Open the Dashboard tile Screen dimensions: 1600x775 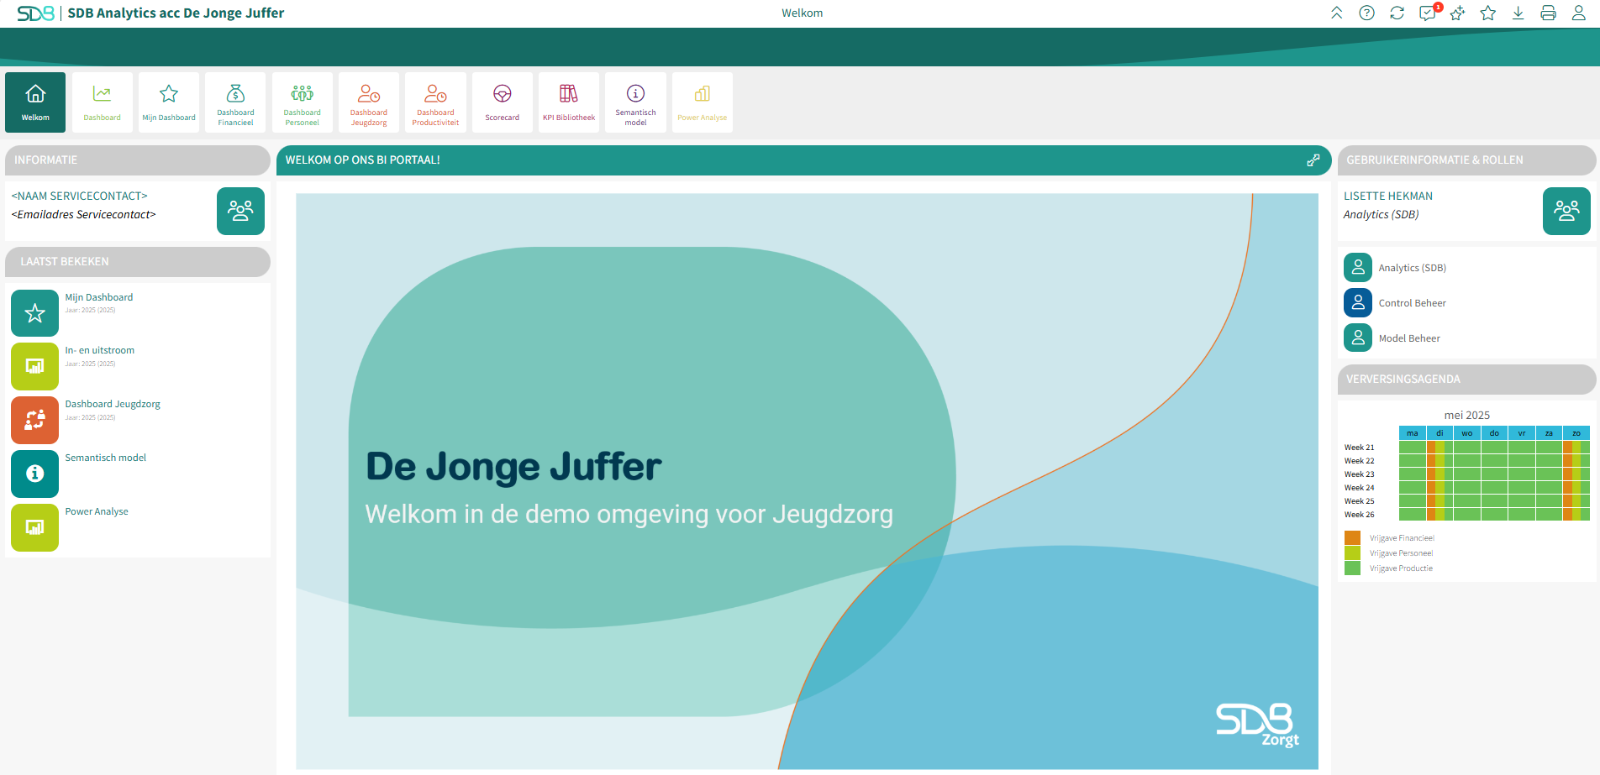[102, 102]
